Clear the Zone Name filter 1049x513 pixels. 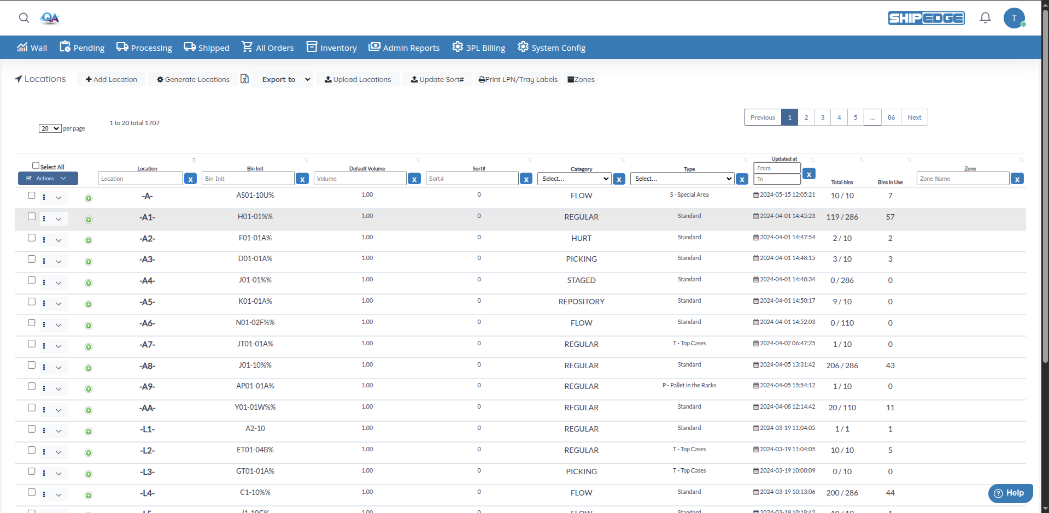[1017, 179]
